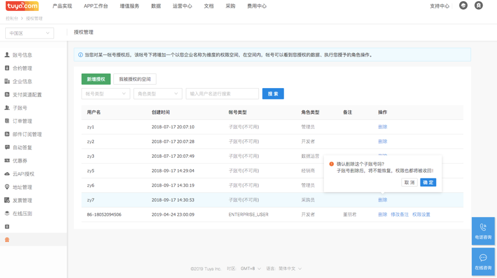
Task: Click the unlabeled clipboard sidebar icon
Action: 7,226
